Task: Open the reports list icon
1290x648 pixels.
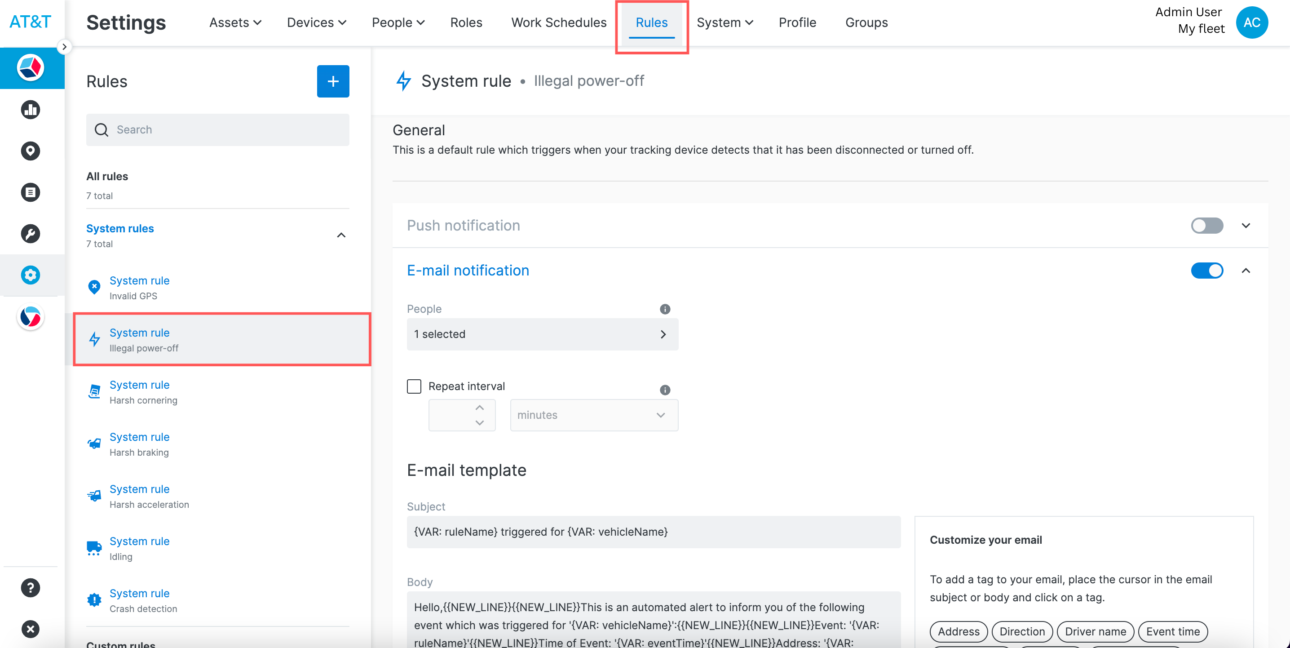Action: [31, 192]
